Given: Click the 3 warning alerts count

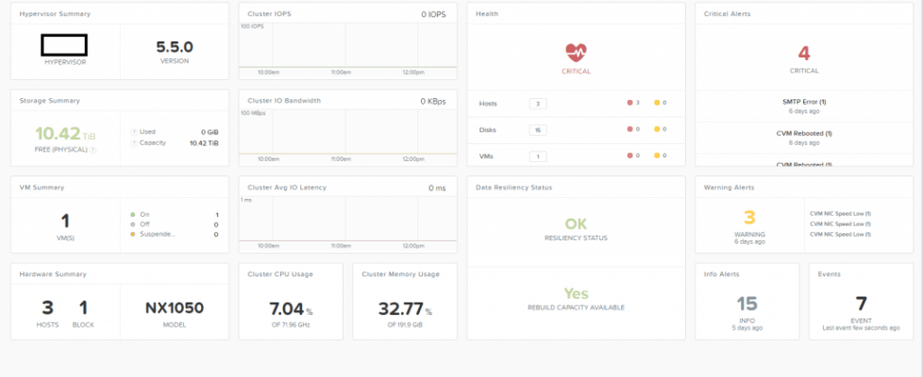Looking at the screenshot, I should [748, 219].
